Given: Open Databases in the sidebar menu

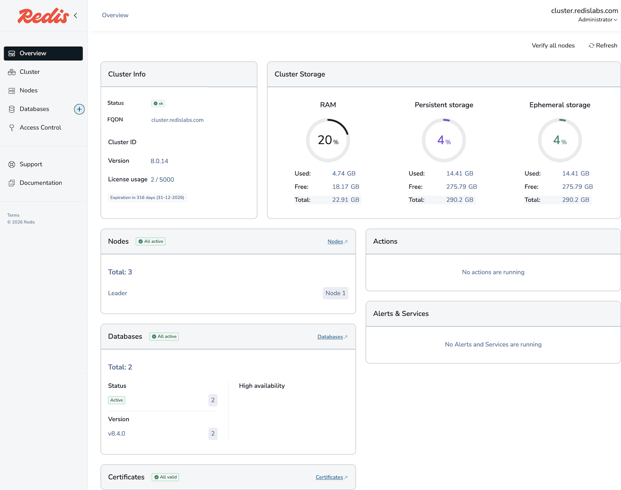Looking at the screenshot, I should pos(34,109).
